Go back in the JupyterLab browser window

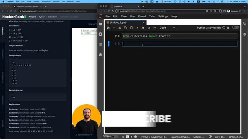[x=100, y=11]
